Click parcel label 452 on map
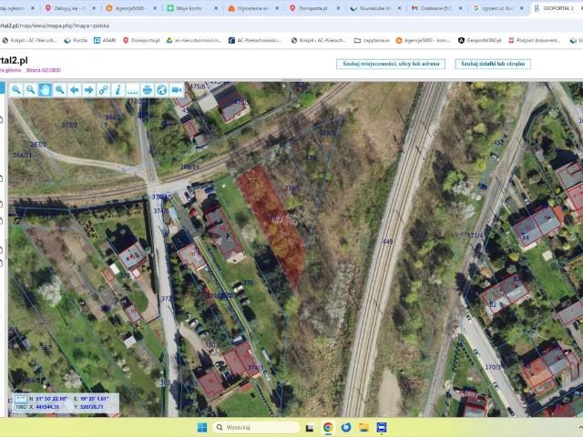 498,142
